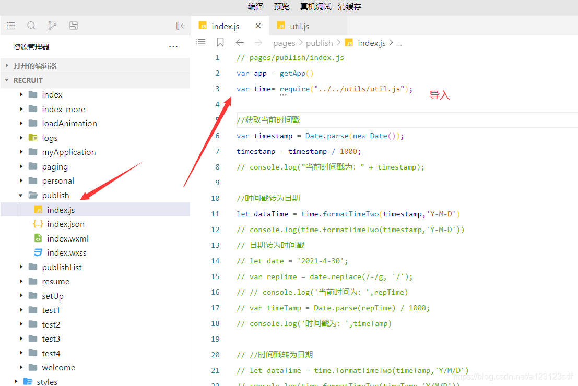Expand the setUp folder
This screenshot has width=578, height=386.
coord(21,296)
